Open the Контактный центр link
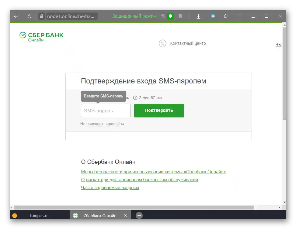 pyautogui.click(x=188, y=44)
